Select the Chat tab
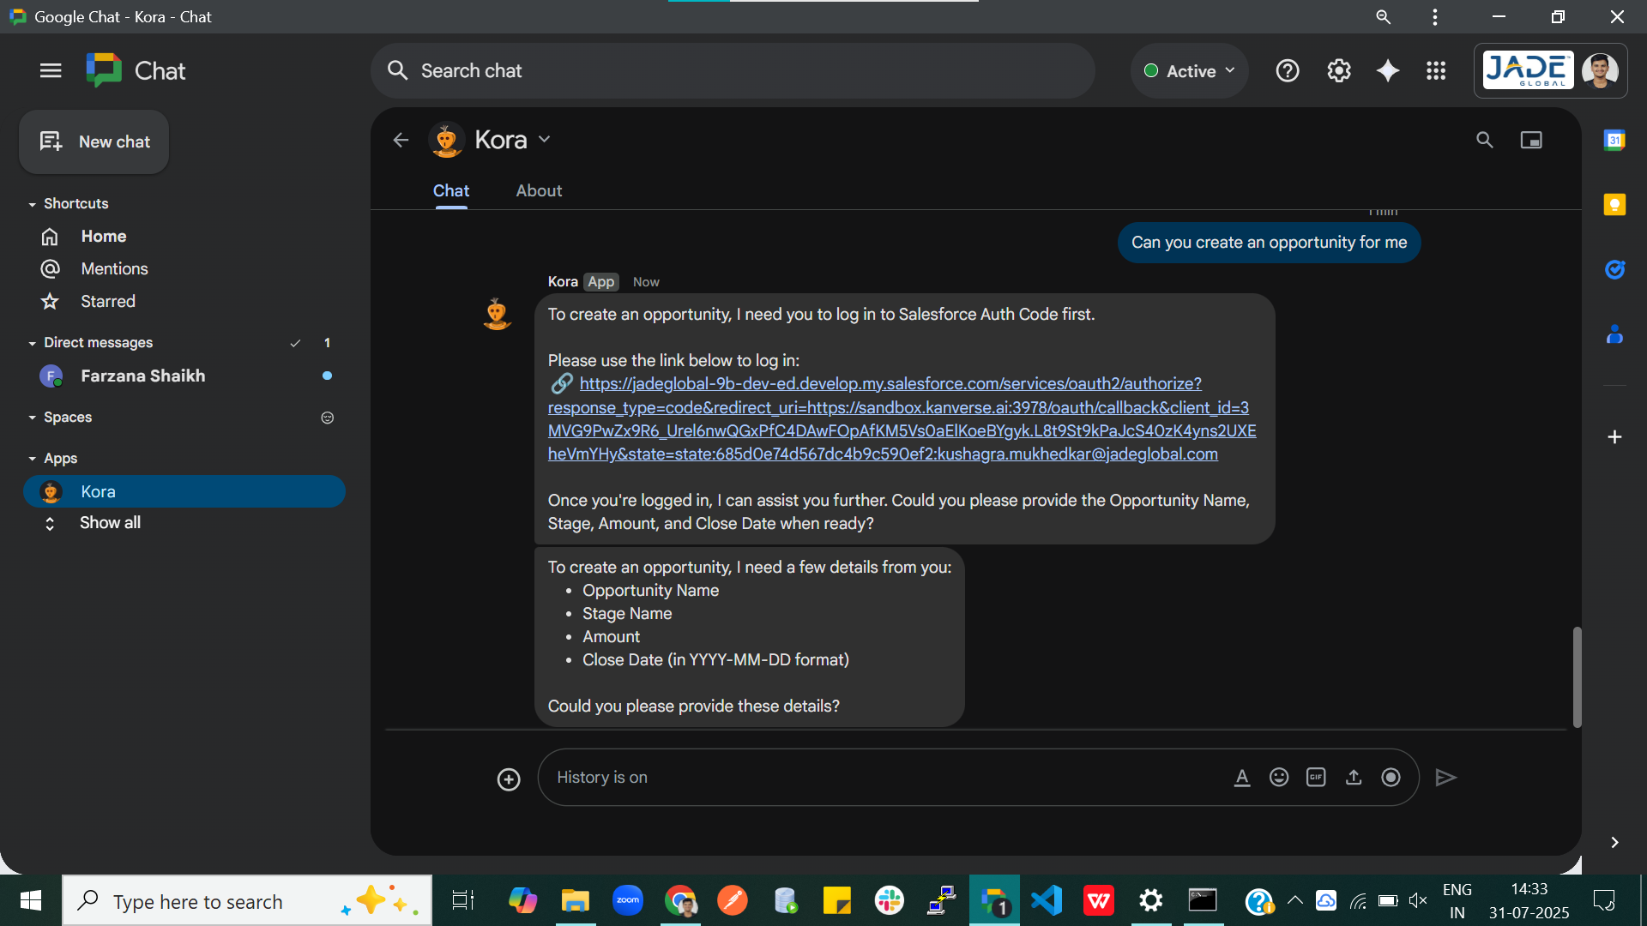 (x=451, y=190)
